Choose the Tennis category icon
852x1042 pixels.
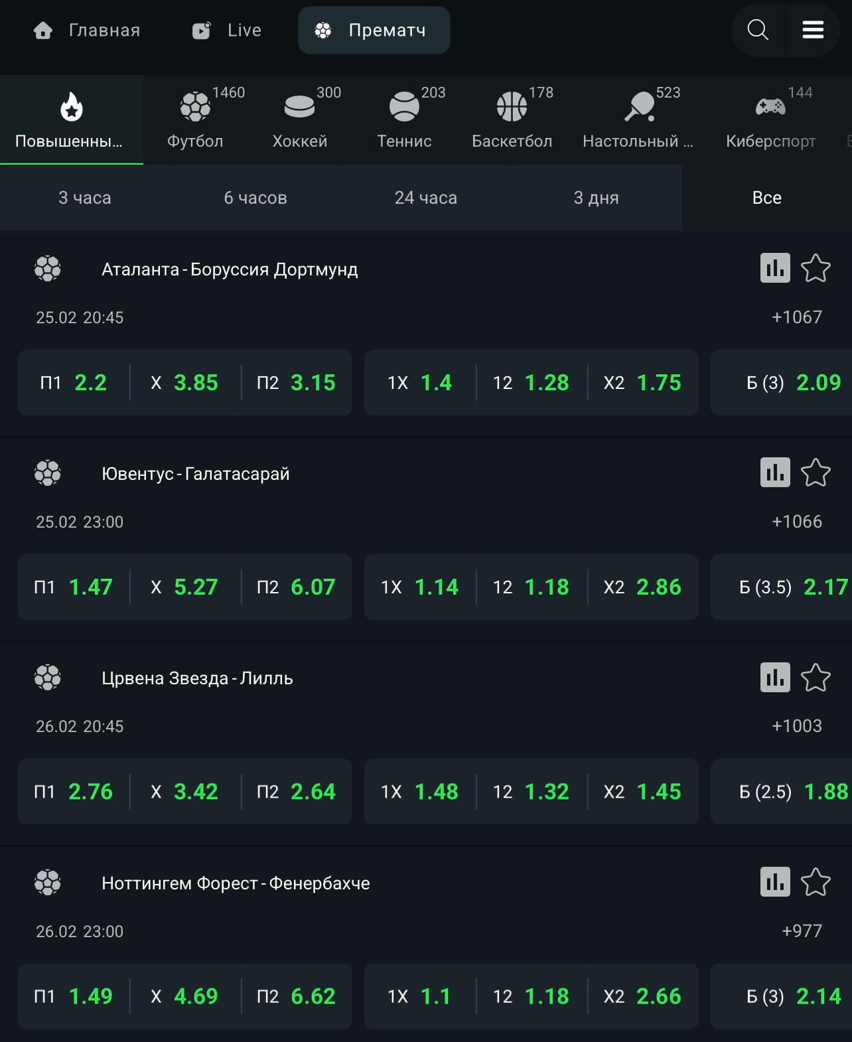pyautogui.click(x=404, y=107)
